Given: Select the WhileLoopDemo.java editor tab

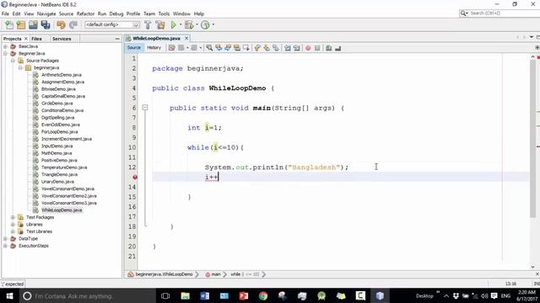Looking at the screenshot, I should pyautogui.click(x=156, y=38).
